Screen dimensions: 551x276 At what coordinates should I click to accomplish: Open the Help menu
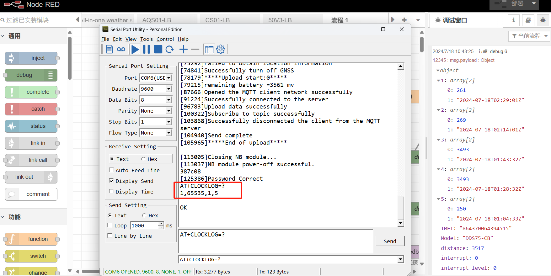tap(183, 39)
